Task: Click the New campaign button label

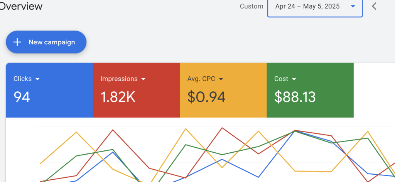Action: tap(52, 42)
